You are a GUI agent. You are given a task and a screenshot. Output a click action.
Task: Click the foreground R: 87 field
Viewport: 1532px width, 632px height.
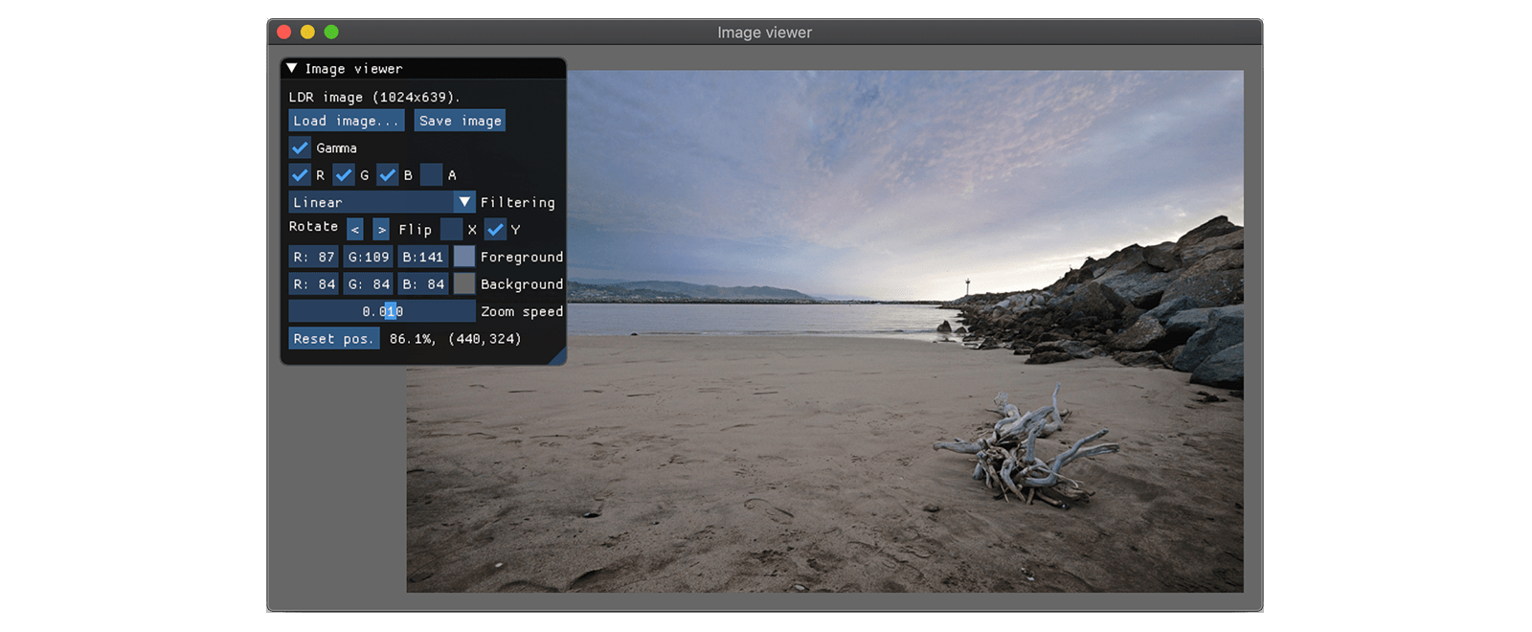point(314,257)
